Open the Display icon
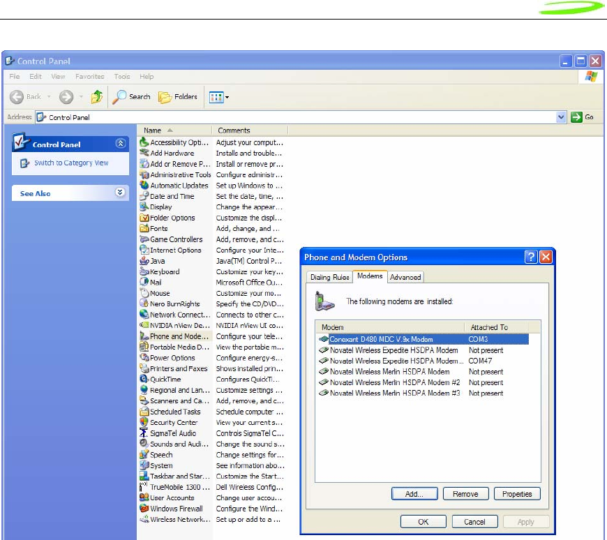 [144, 207]
